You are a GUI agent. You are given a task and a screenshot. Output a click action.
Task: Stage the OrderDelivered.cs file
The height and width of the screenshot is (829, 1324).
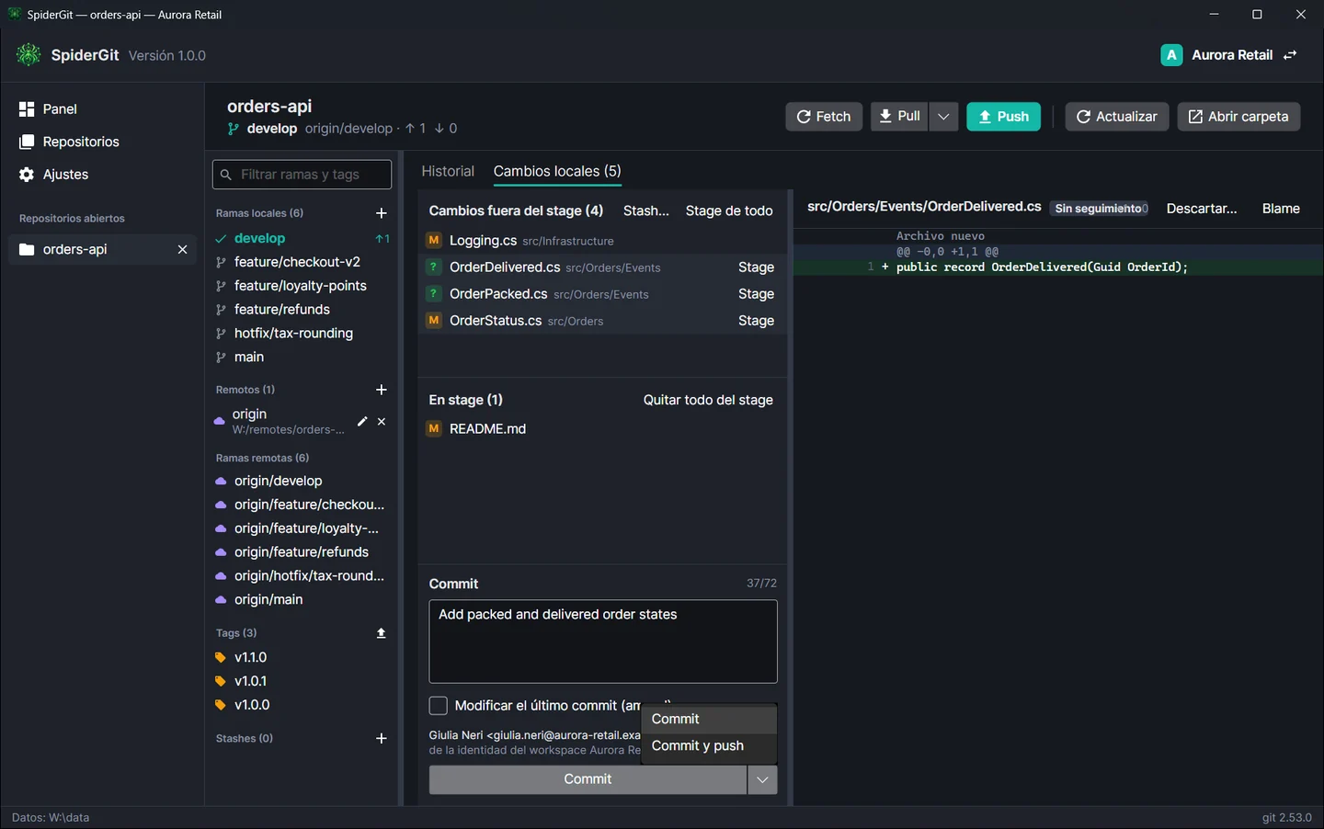[x=756, y=267]
